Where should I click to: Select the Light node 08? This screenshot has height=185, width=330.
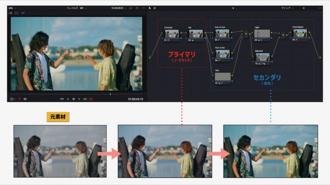[x=262, y=35]
